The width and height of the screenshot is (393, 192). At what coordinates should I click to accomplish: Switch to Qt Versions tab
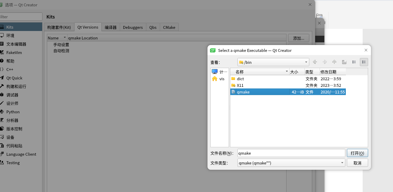pos(88,27)
